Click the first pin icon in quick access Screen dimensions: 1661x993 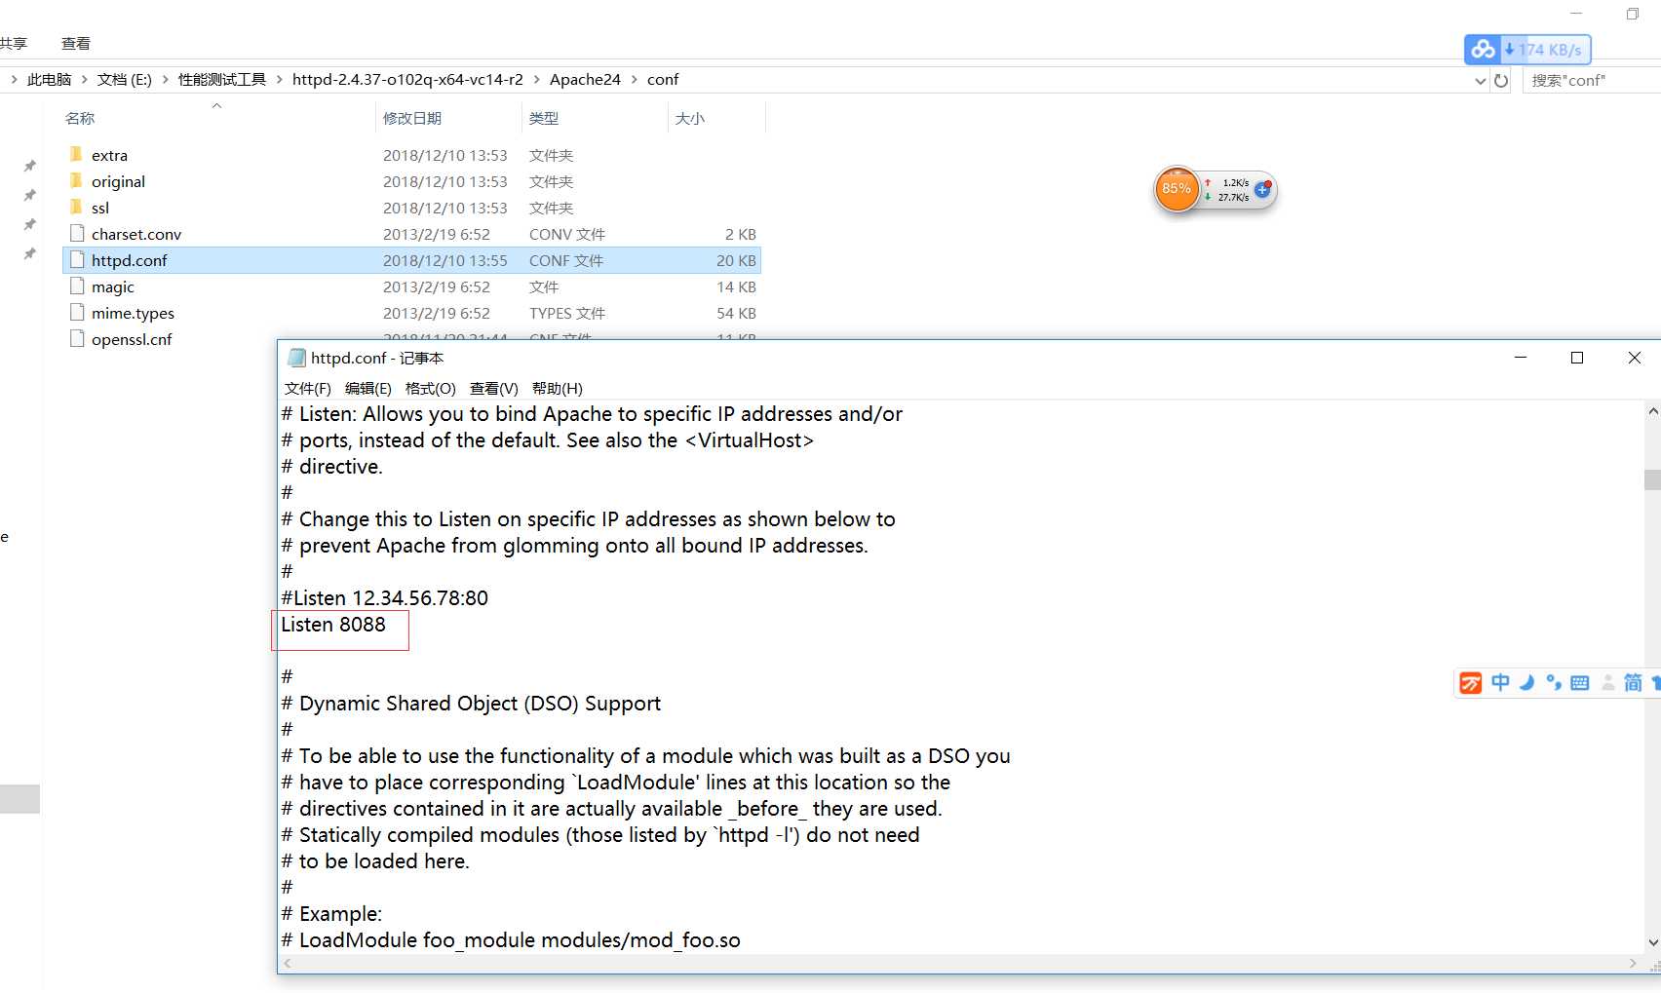[x=30, y=166]
